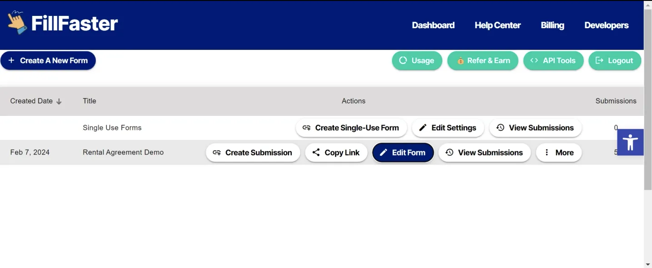Click the Refer & Earn button

tap(483, 60)
